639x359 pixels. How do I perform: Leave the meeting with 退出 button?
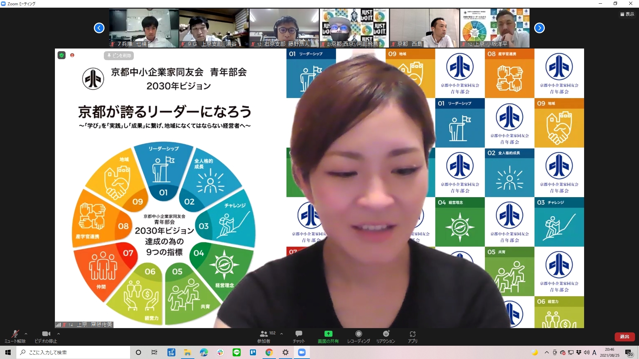click(624, 337)
